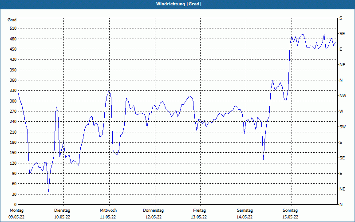Click the 90 value on degree axis
355x222 pixels.
14,174
